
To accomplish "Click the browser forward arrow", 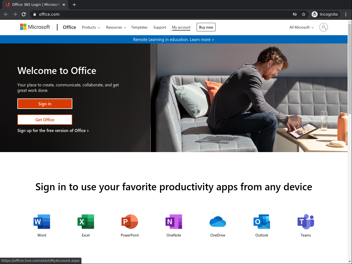I will (15, 14).
